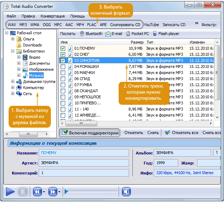Check the box for 04 РОМАШКИ
The image size is (224, 202).
coord(63,66)
